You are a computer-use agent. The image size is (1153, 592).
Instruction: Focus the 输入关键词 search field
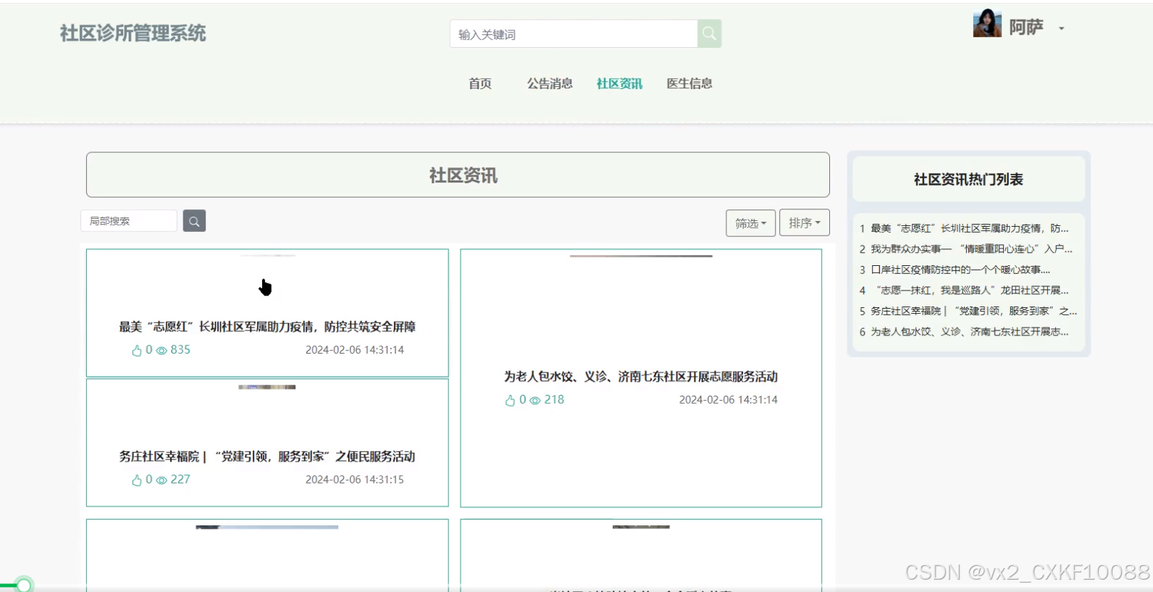(x=574, y=34)
